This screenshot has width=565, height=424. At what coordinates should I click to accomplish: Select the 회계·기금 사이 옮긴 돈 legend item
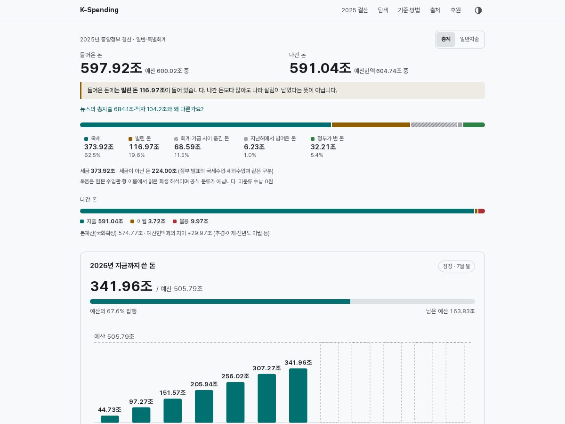[202, 147]
